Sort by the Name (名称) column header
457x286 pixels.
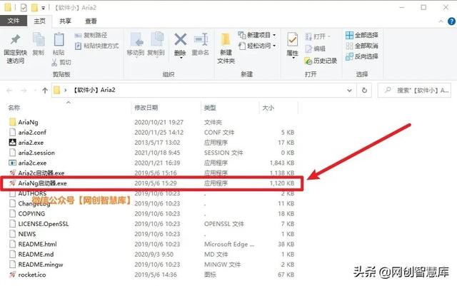tap(14, 108)
